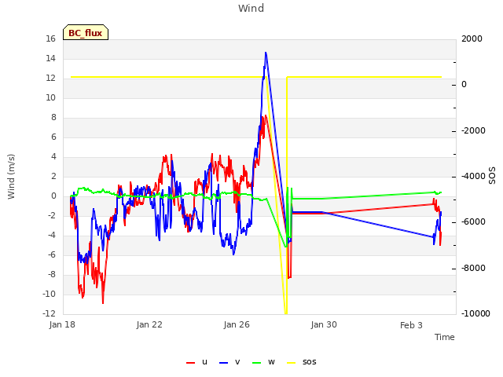Screen dimensions: 503x377
Task: Toggle the sos series legend entry
Action: [301, 362]
